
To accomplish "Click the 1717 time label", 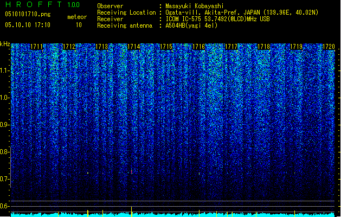I will tap(231, 47).
